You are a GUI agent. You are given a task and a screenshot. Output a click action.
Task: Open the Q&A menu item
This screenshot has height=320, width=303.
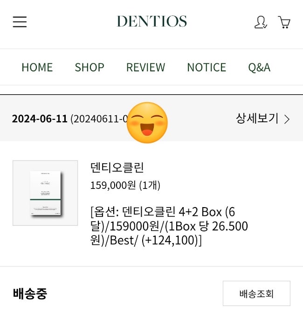pos(259,67)
